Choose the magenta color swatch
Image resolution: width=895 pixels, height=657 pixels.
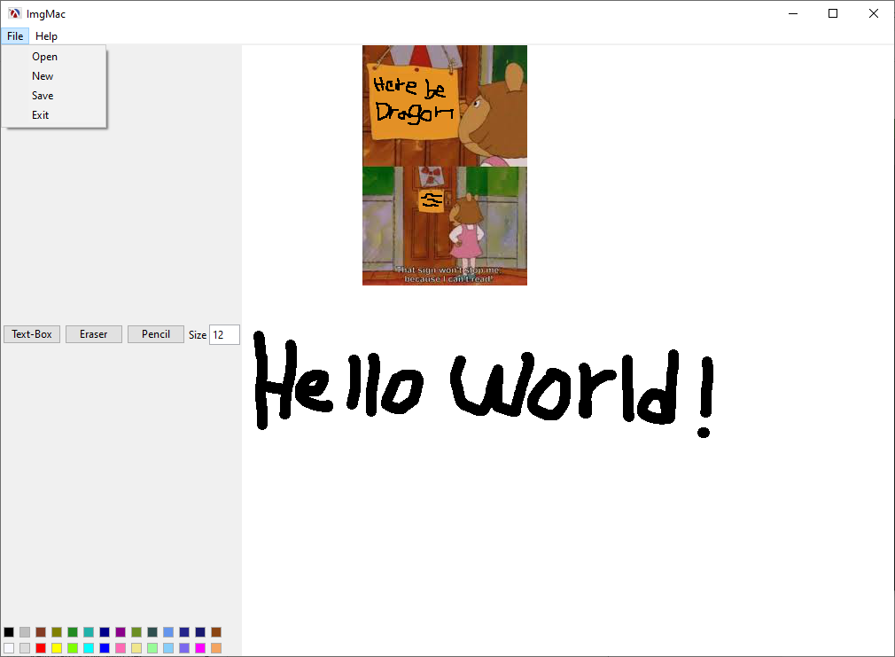point(200,648)
